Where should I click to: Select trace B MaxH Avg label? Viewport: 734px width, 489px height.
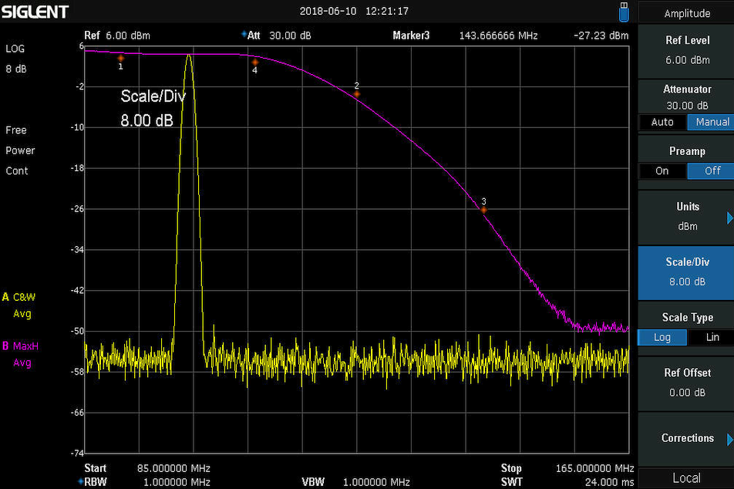23,354
